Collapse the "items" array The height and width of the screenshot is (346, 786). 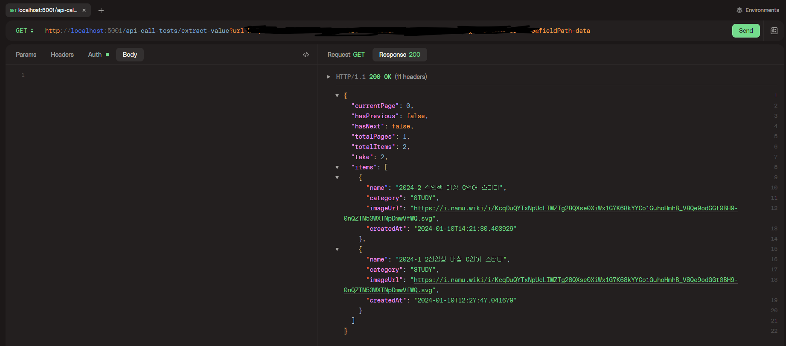(x=337, y=167)
